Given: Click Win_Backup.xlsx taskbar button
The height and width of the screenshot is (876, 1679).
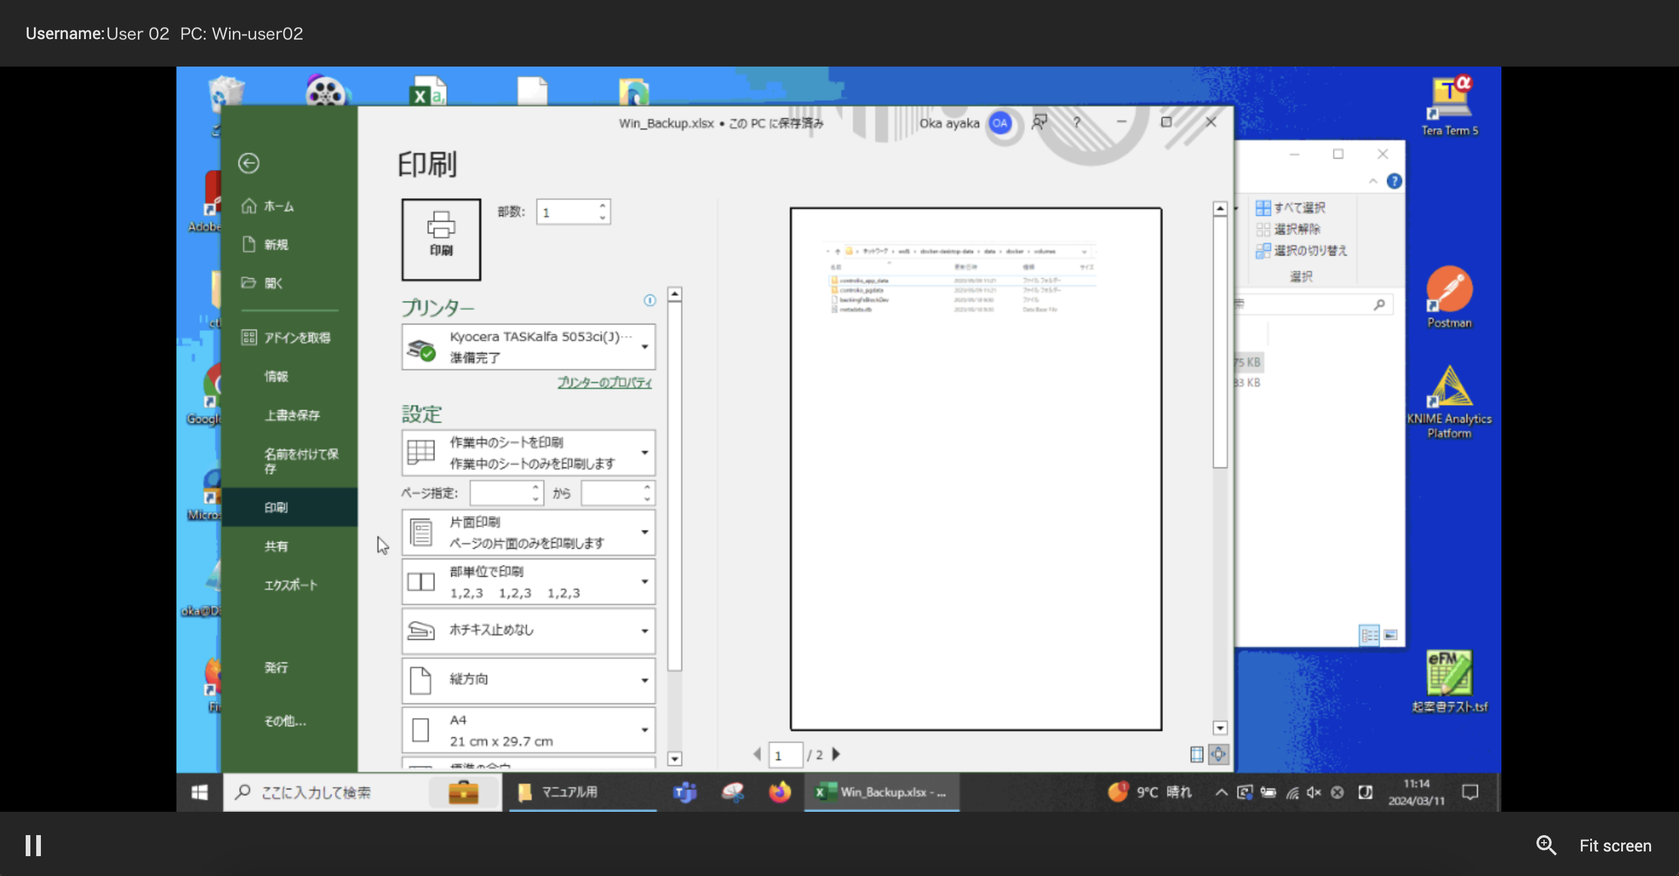Looking at the screenshot, I should tap(882, 792).
